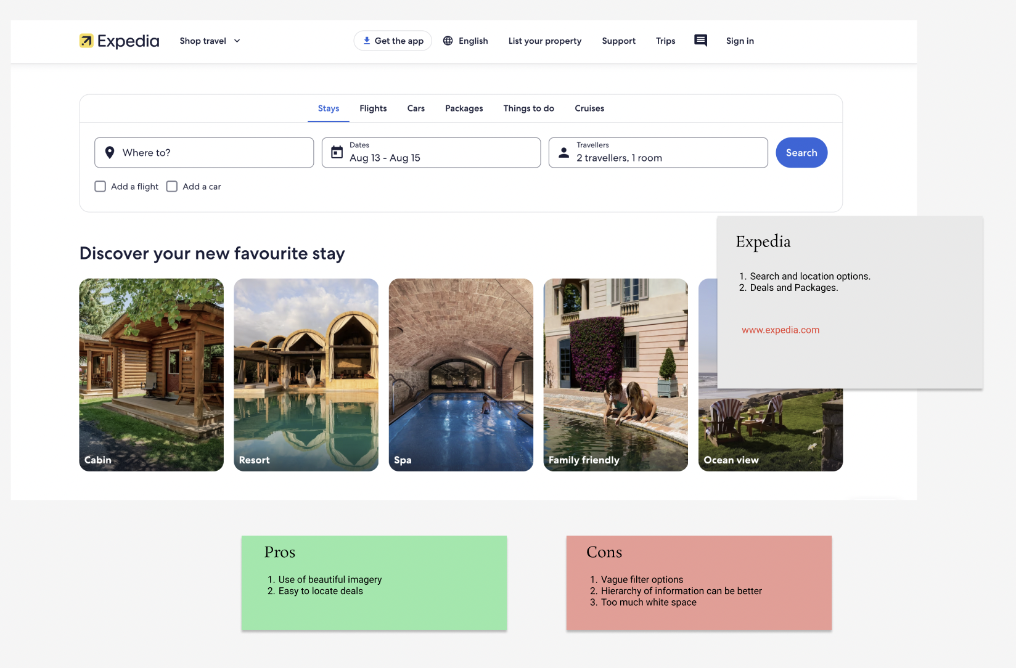Go to the Things to do tab
The height and width of the screenshot is (668, 1016).
(529, 108)
